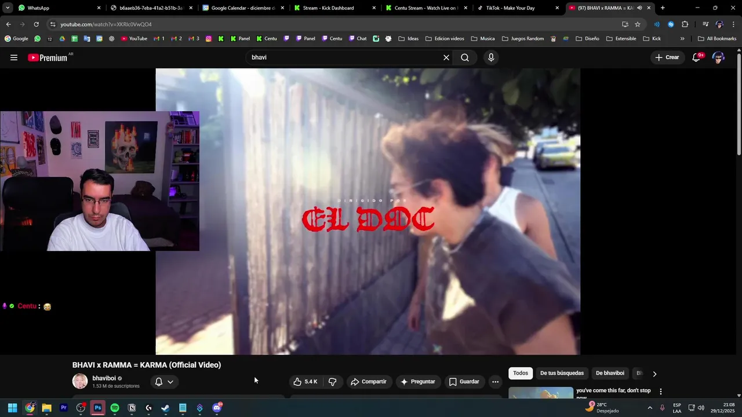Viewport: 742px width, 417px height.
Task: Click the Crear button
Action: [667, 57]
